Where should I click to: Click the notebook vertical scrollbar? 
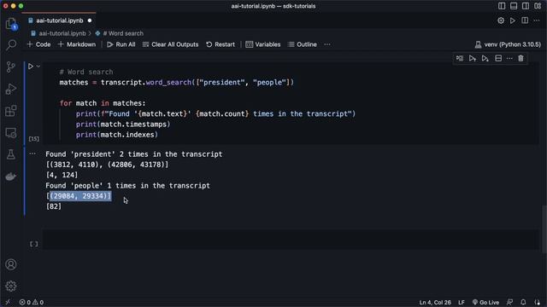tap(544, 229)
